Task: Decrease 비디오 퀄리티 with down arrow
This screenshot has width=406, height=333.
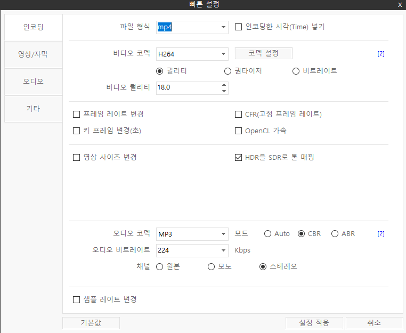Action: point(224,91)
